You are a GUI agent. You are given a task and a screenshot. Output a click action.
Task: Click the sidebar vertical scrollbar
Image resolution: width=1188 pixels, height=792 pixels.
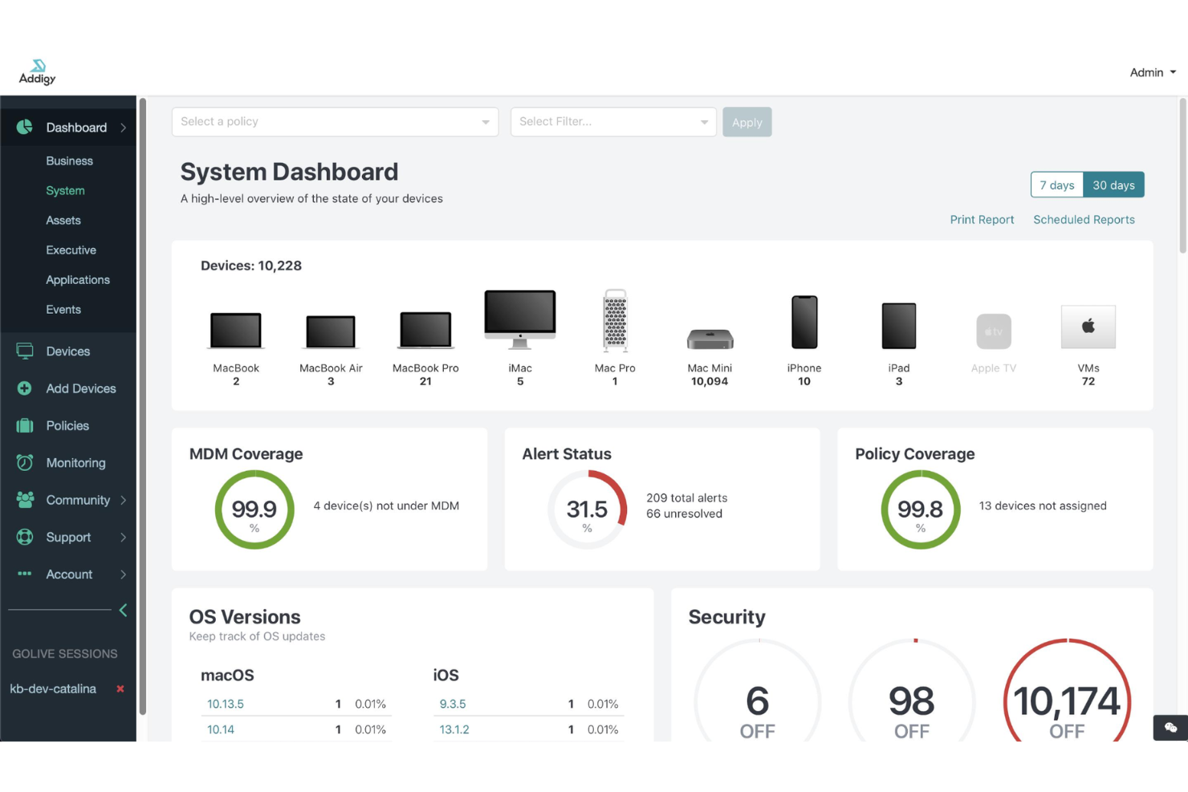coord(143,406)
